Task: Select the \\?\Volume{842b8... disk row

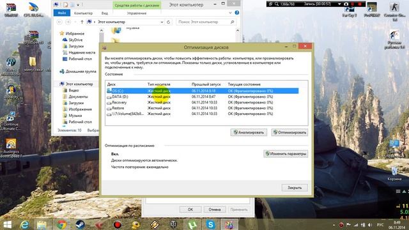Action: [x=203, y=114]
